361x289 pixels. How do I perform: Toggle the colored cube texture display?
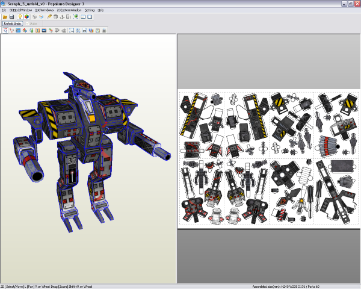pyautogui.click(x=26, y=17)
